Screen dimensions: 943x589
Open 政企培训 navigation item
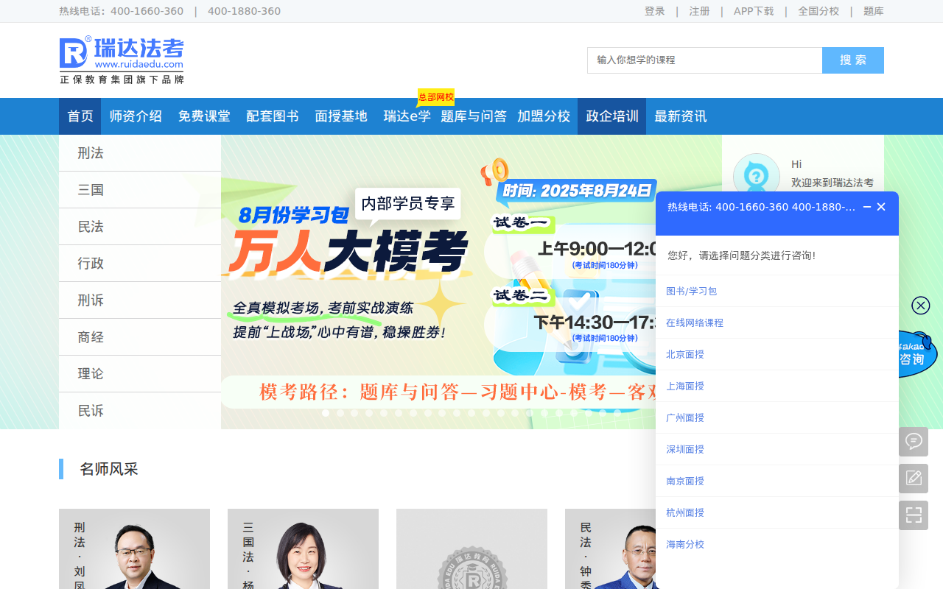pyautogui.click(x=612, y=116)
